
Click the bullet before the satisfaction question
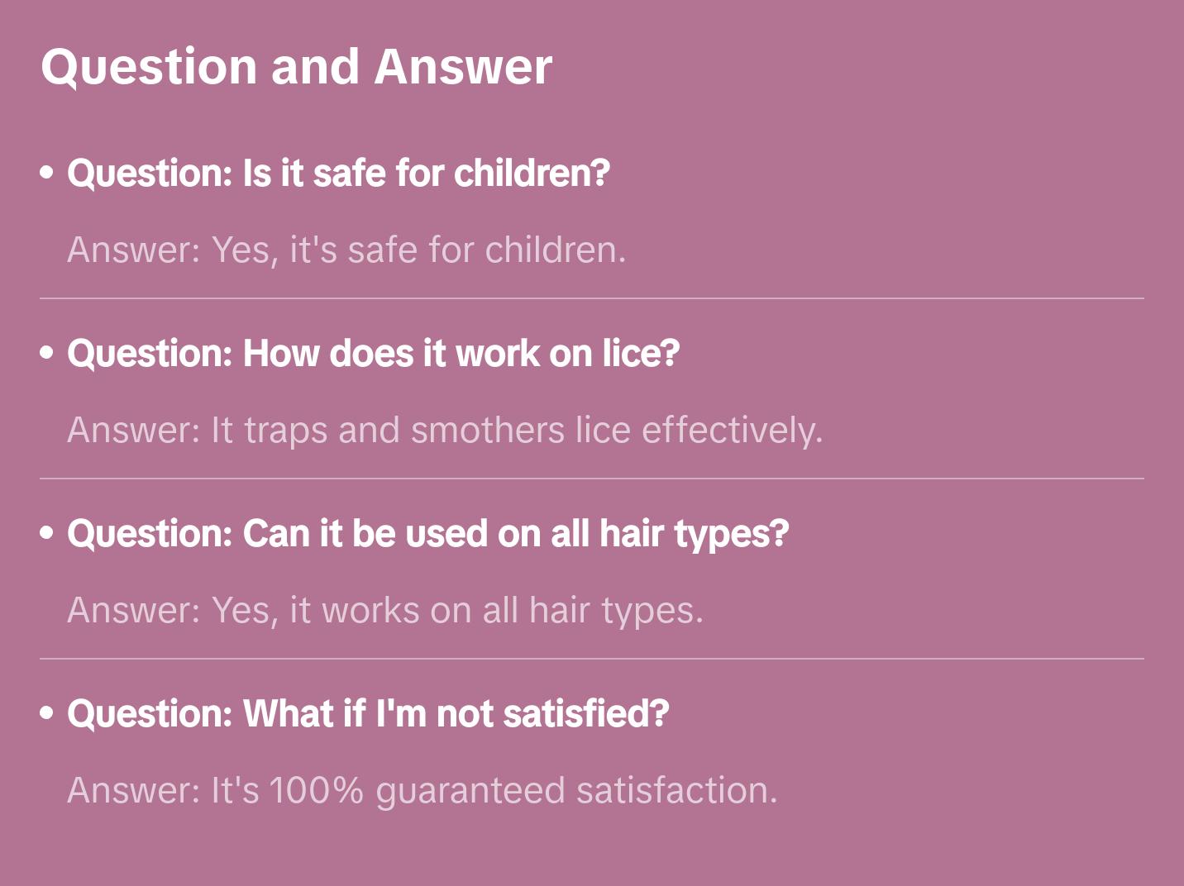pyautogui.click(x=47, y=713)
